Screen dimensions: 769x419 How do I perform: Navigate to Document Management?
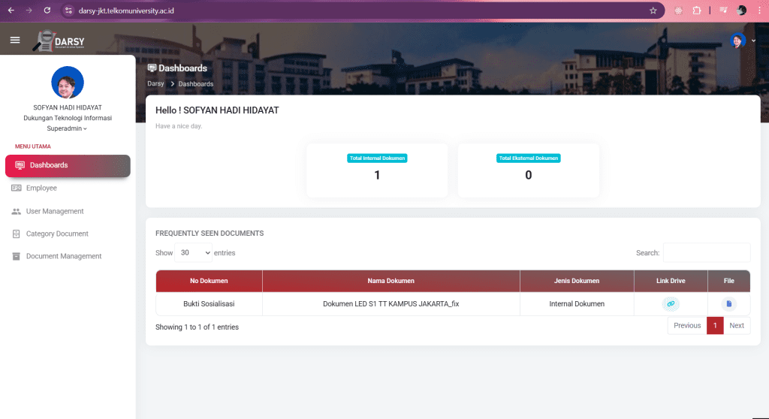pos(64,256)
